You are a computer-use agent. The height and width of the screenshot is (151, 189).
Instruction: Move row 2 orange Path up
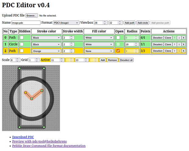click(175, 51)
